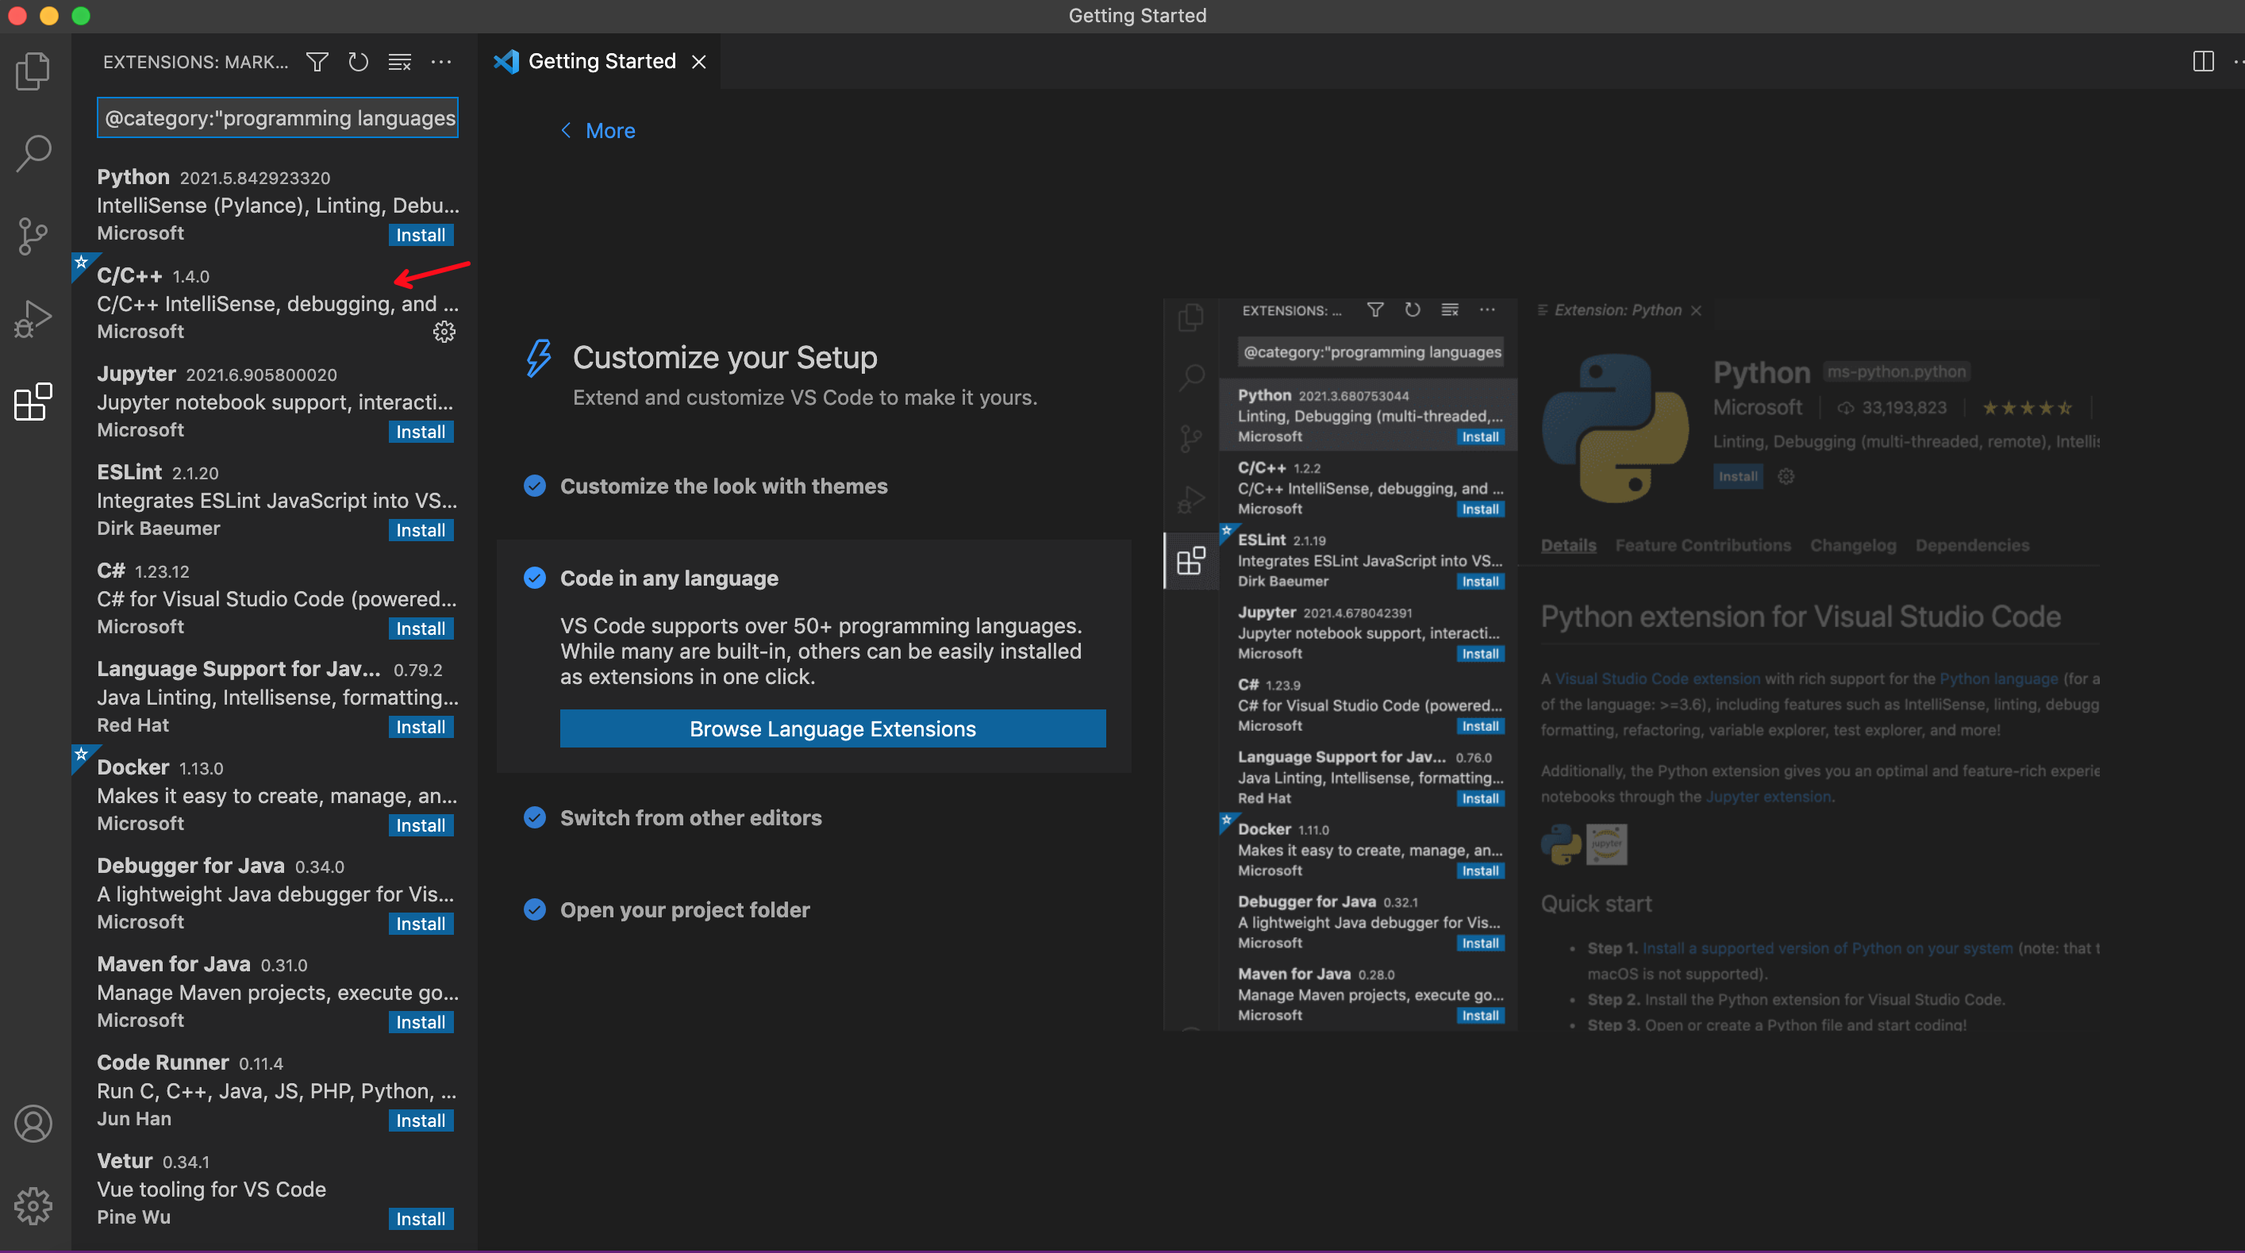
Task: Install Language Support for Java extension
Action: click(421, 727)
